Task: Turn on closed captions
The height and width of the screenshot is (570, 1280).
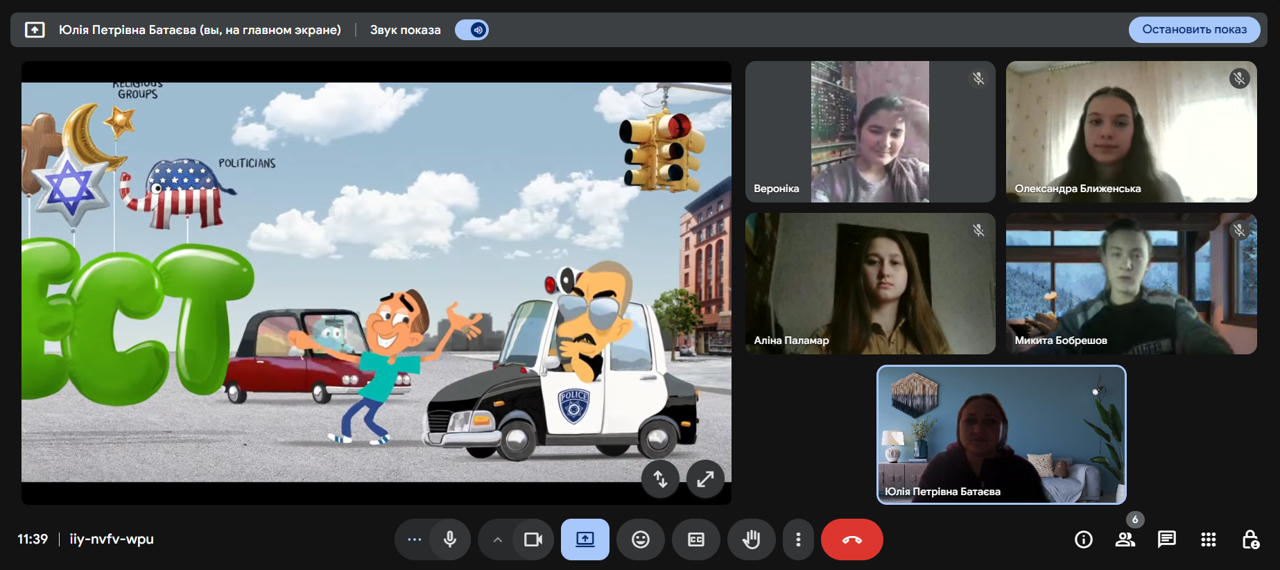Action: (695, 539)
